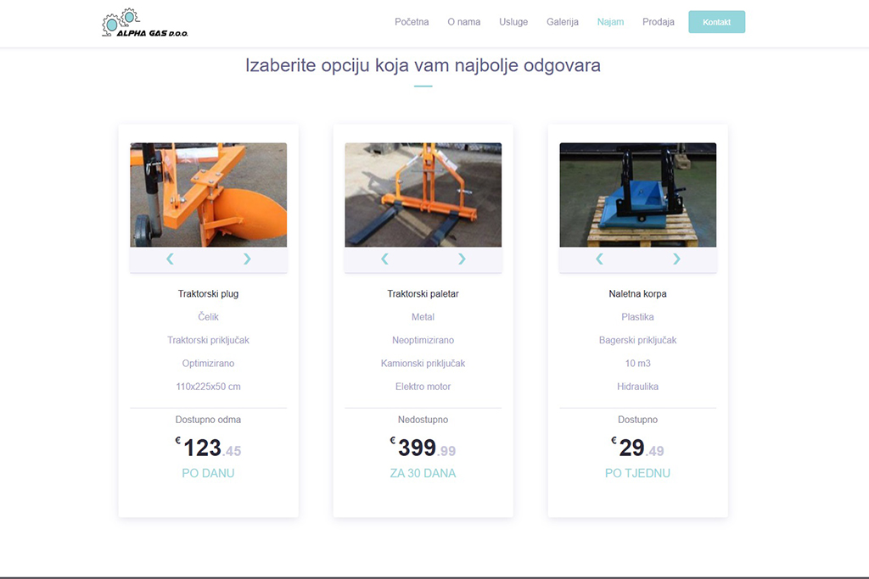
Task: Click the Traktorski paletar photo
Action: tap(423, 195)
